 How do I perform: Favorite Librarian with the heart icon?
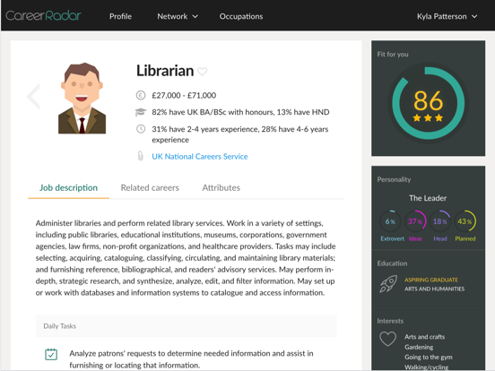(x=202, y=72)
